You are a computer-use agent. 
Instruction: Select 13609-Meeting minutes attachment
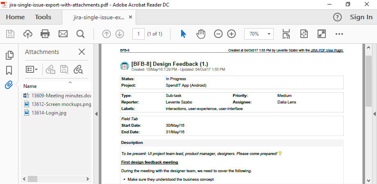(57, 96)
